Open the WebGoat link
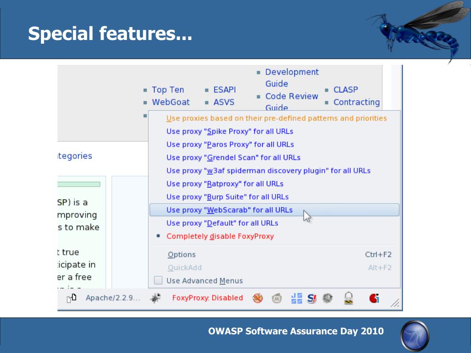This screenshot has height=353, width=471. point(171,102)
